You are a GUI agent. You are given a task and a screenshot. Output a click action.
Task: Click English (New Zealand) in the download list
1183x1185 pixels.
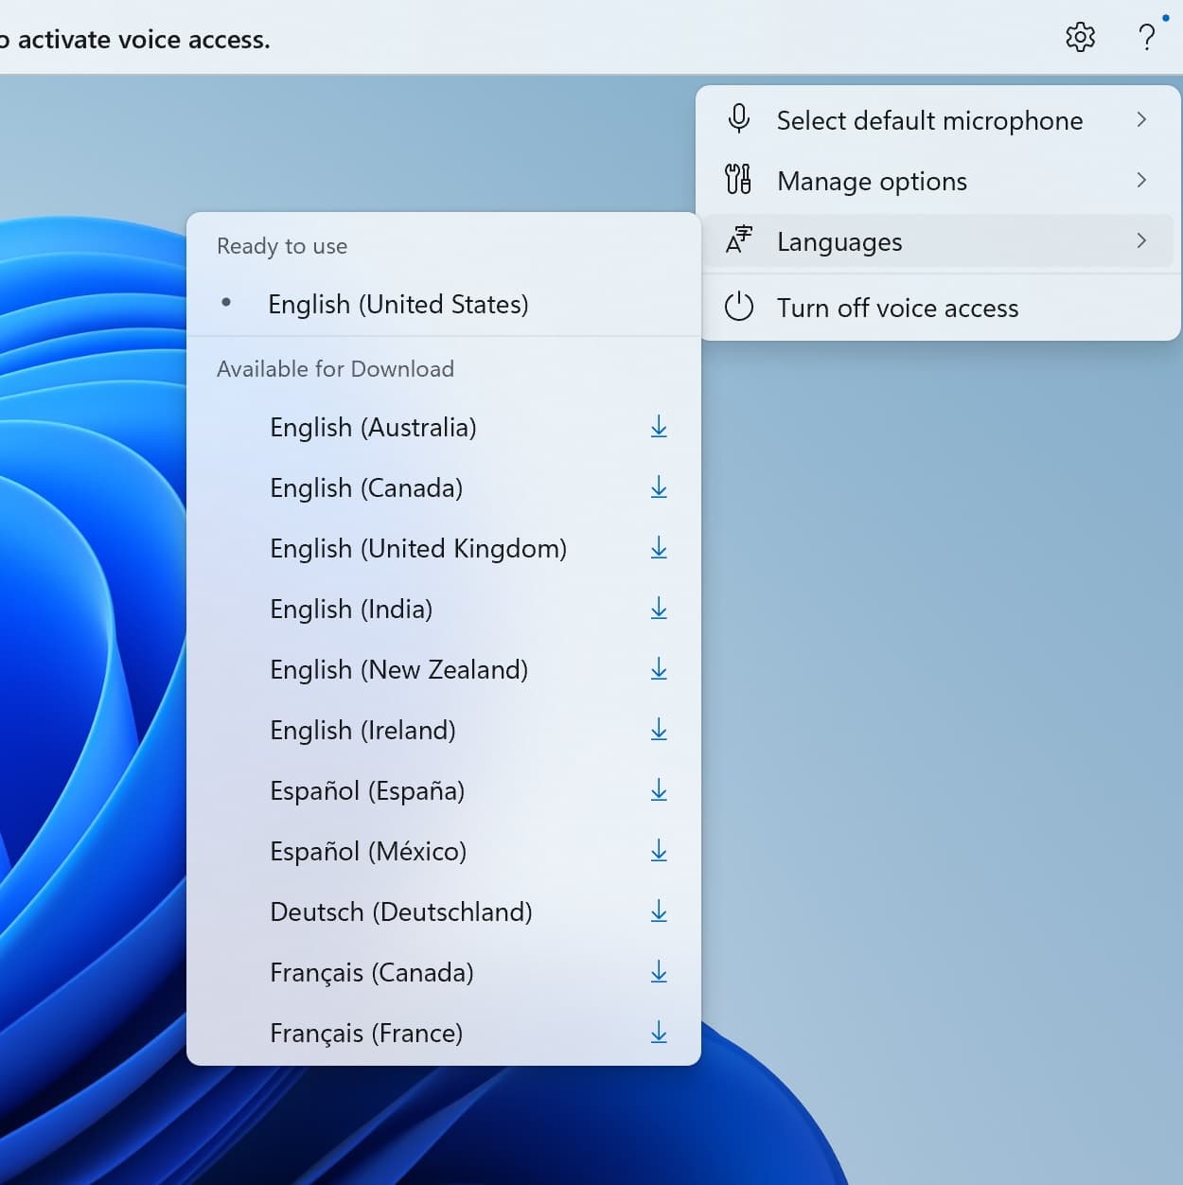[398, 669]
